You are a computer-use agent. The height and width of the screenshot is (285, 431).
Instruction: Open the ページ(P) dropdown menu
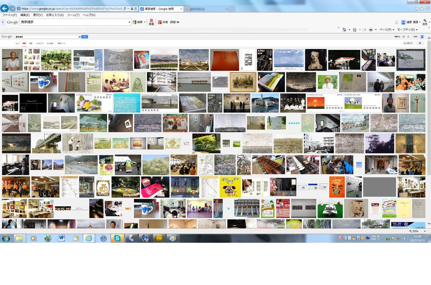pyautogui.click(x=387, y=30)
